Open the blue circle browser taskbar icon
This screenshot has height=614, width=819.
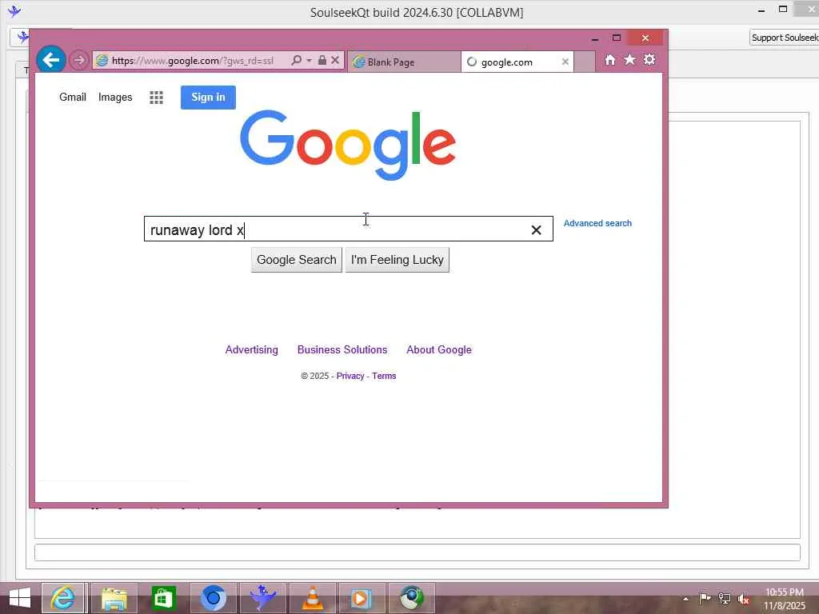213,598
